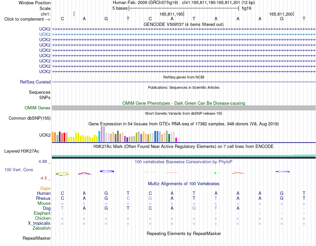Open 'Publications: Sequences in Scientific Articles' title
The width and height of the screenshot is (316, 246).
(184, 87)
